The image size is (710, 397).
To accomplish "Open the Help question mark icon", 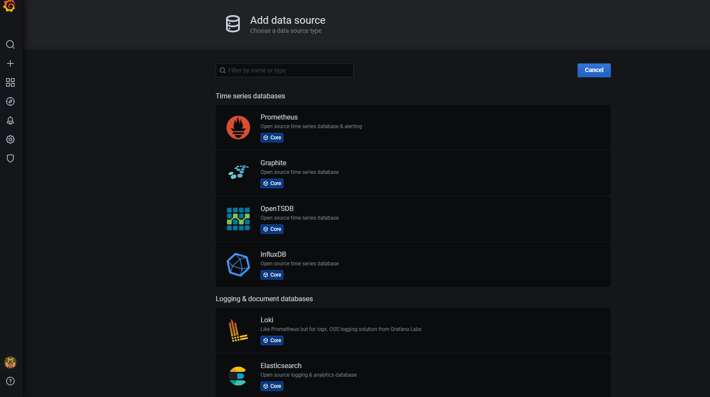I will 10,381.
